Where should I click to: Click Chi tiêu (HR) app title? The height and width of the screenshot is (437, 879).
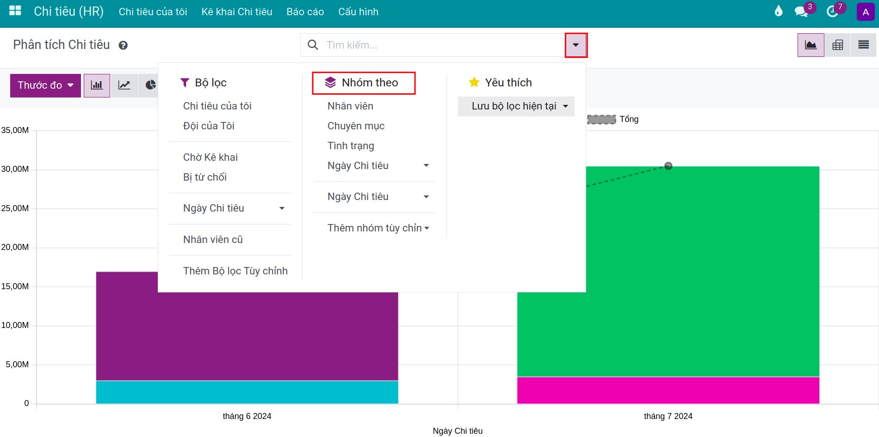click(x=68, y=12)
